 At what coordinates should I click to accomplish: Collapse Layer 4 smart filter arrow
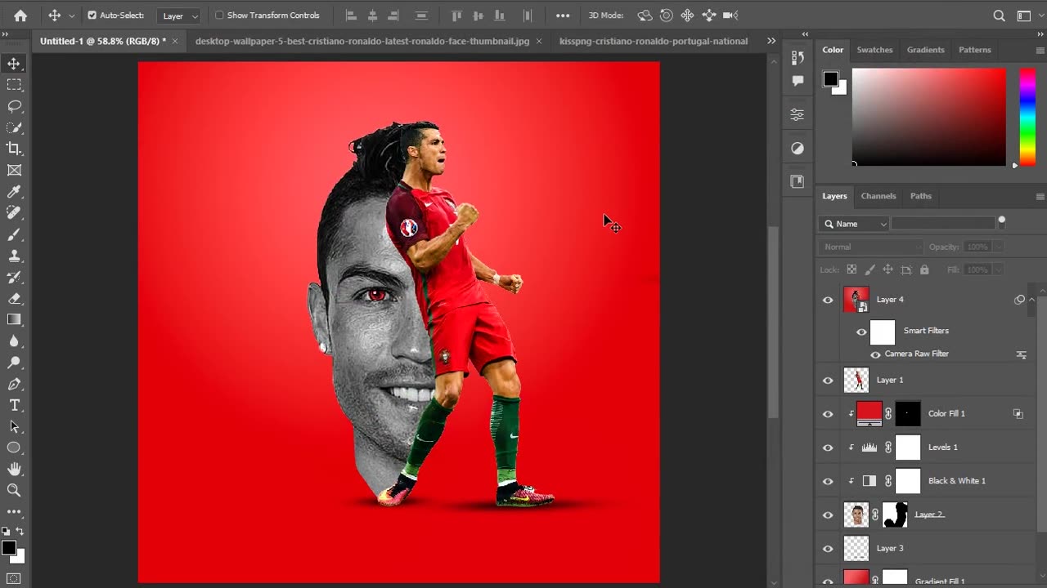point(1031,300)
